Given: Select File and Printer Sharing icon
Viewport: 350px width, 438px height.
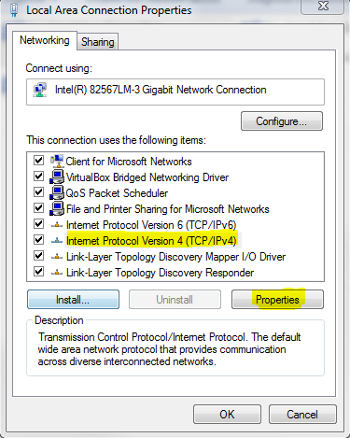Looking at the screenshot, I should pyautogui.click(x=57, y=208).
